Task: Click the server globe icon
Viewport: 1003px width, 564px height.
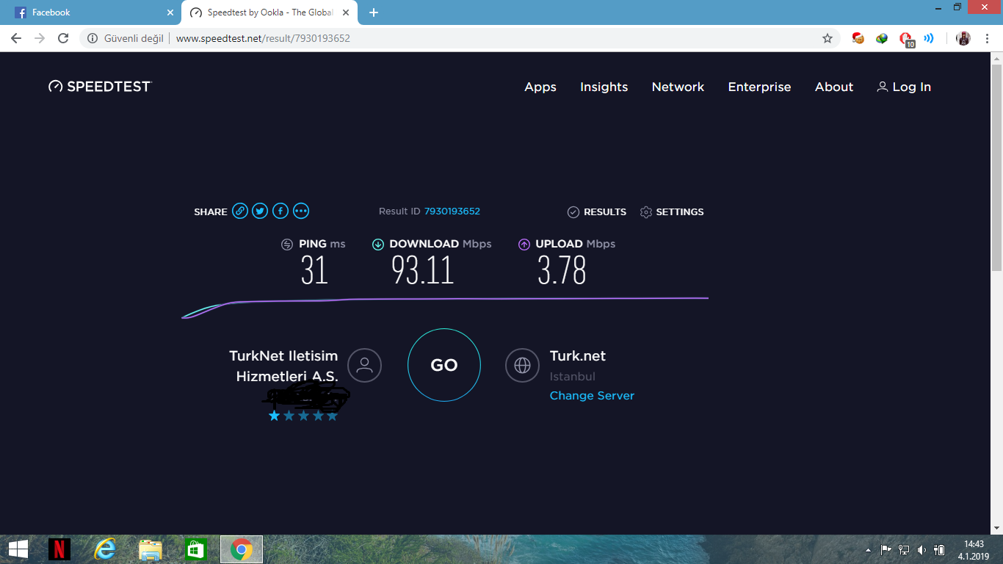Action: [522, 365]
